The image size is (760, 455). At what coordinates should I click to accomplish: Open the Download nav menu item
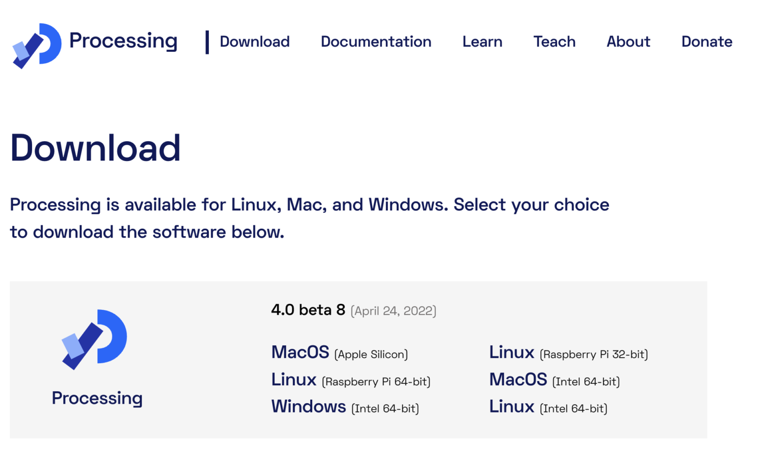(254, 42)
